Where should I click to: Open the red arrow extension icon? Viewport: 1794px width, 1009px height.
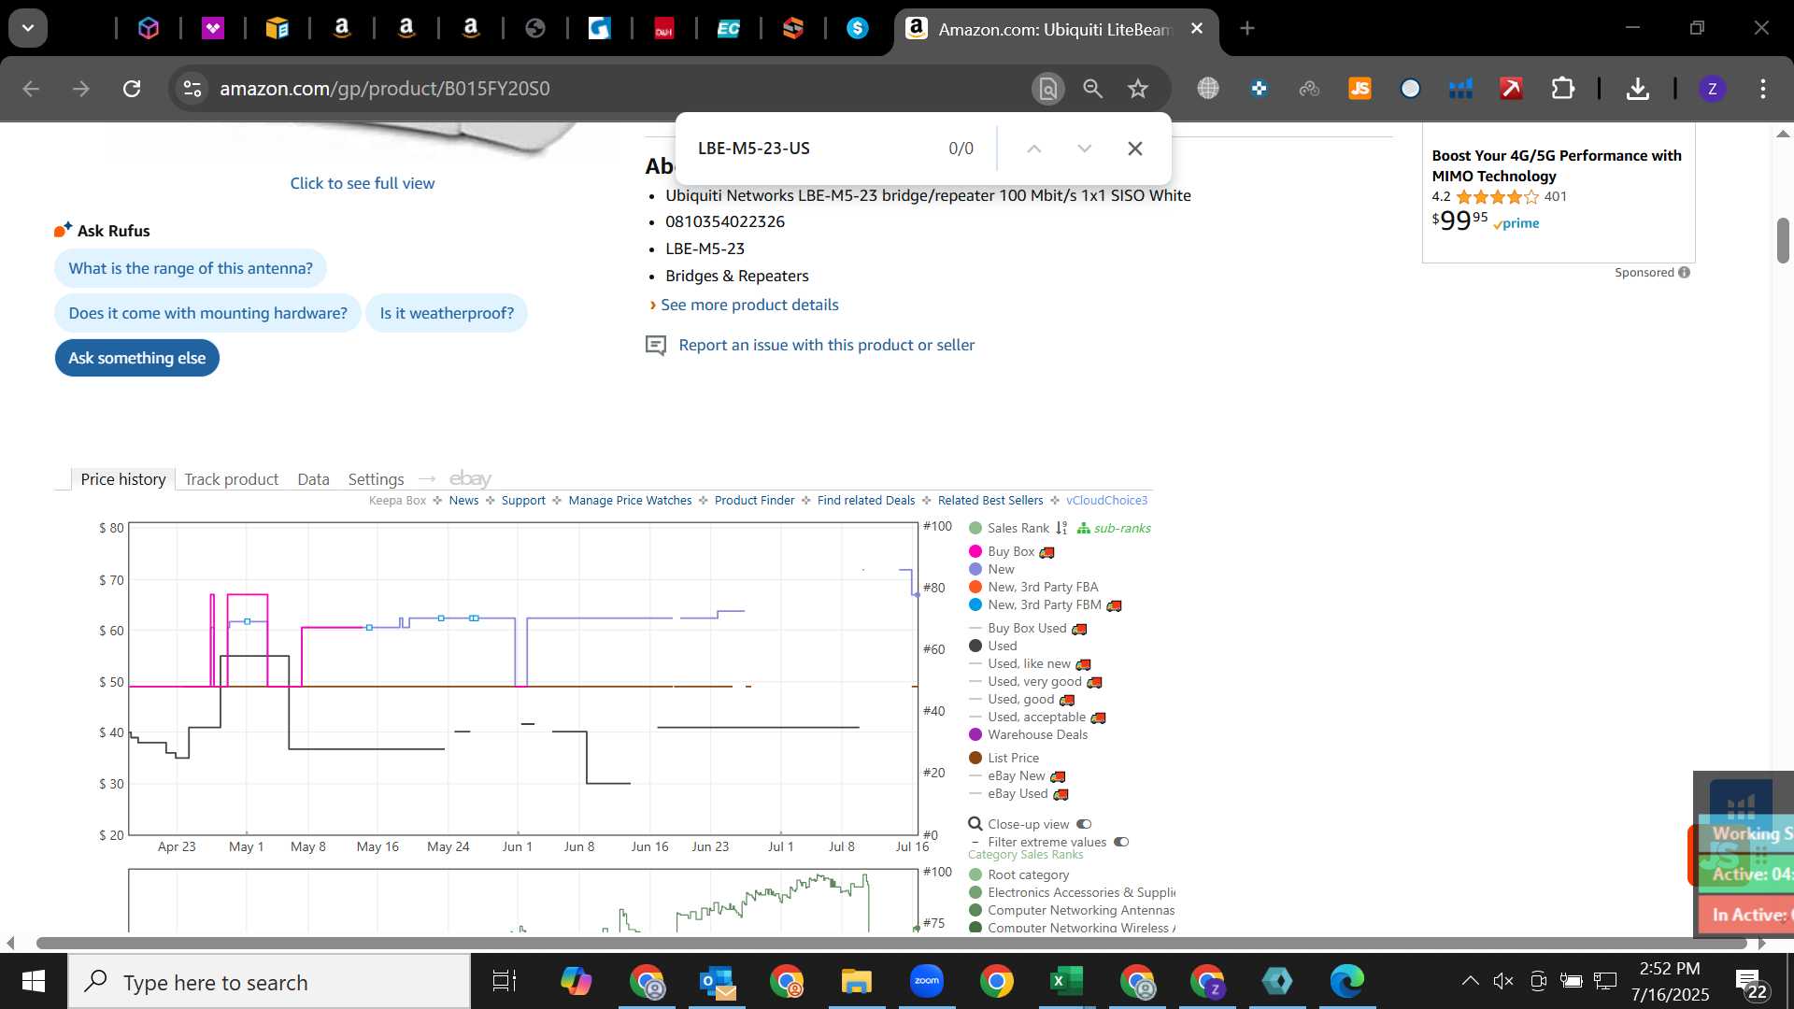(x=1511, y=89)
